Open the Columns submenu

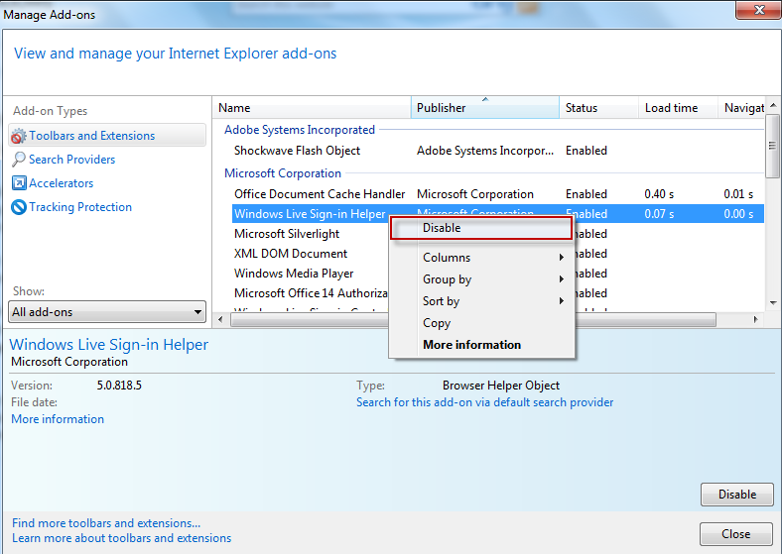481,258
